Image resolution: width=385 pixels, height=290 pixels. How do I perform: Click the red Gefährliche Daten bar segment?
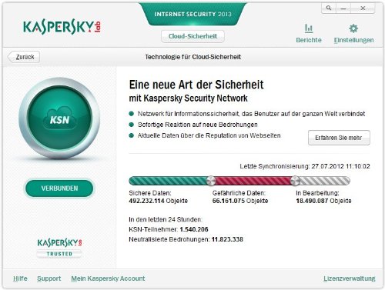tap(253, 181)
